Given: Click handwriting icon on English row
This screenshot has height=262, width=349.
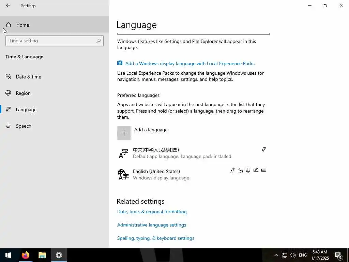Looking at the screenshot, I should 256,170.
